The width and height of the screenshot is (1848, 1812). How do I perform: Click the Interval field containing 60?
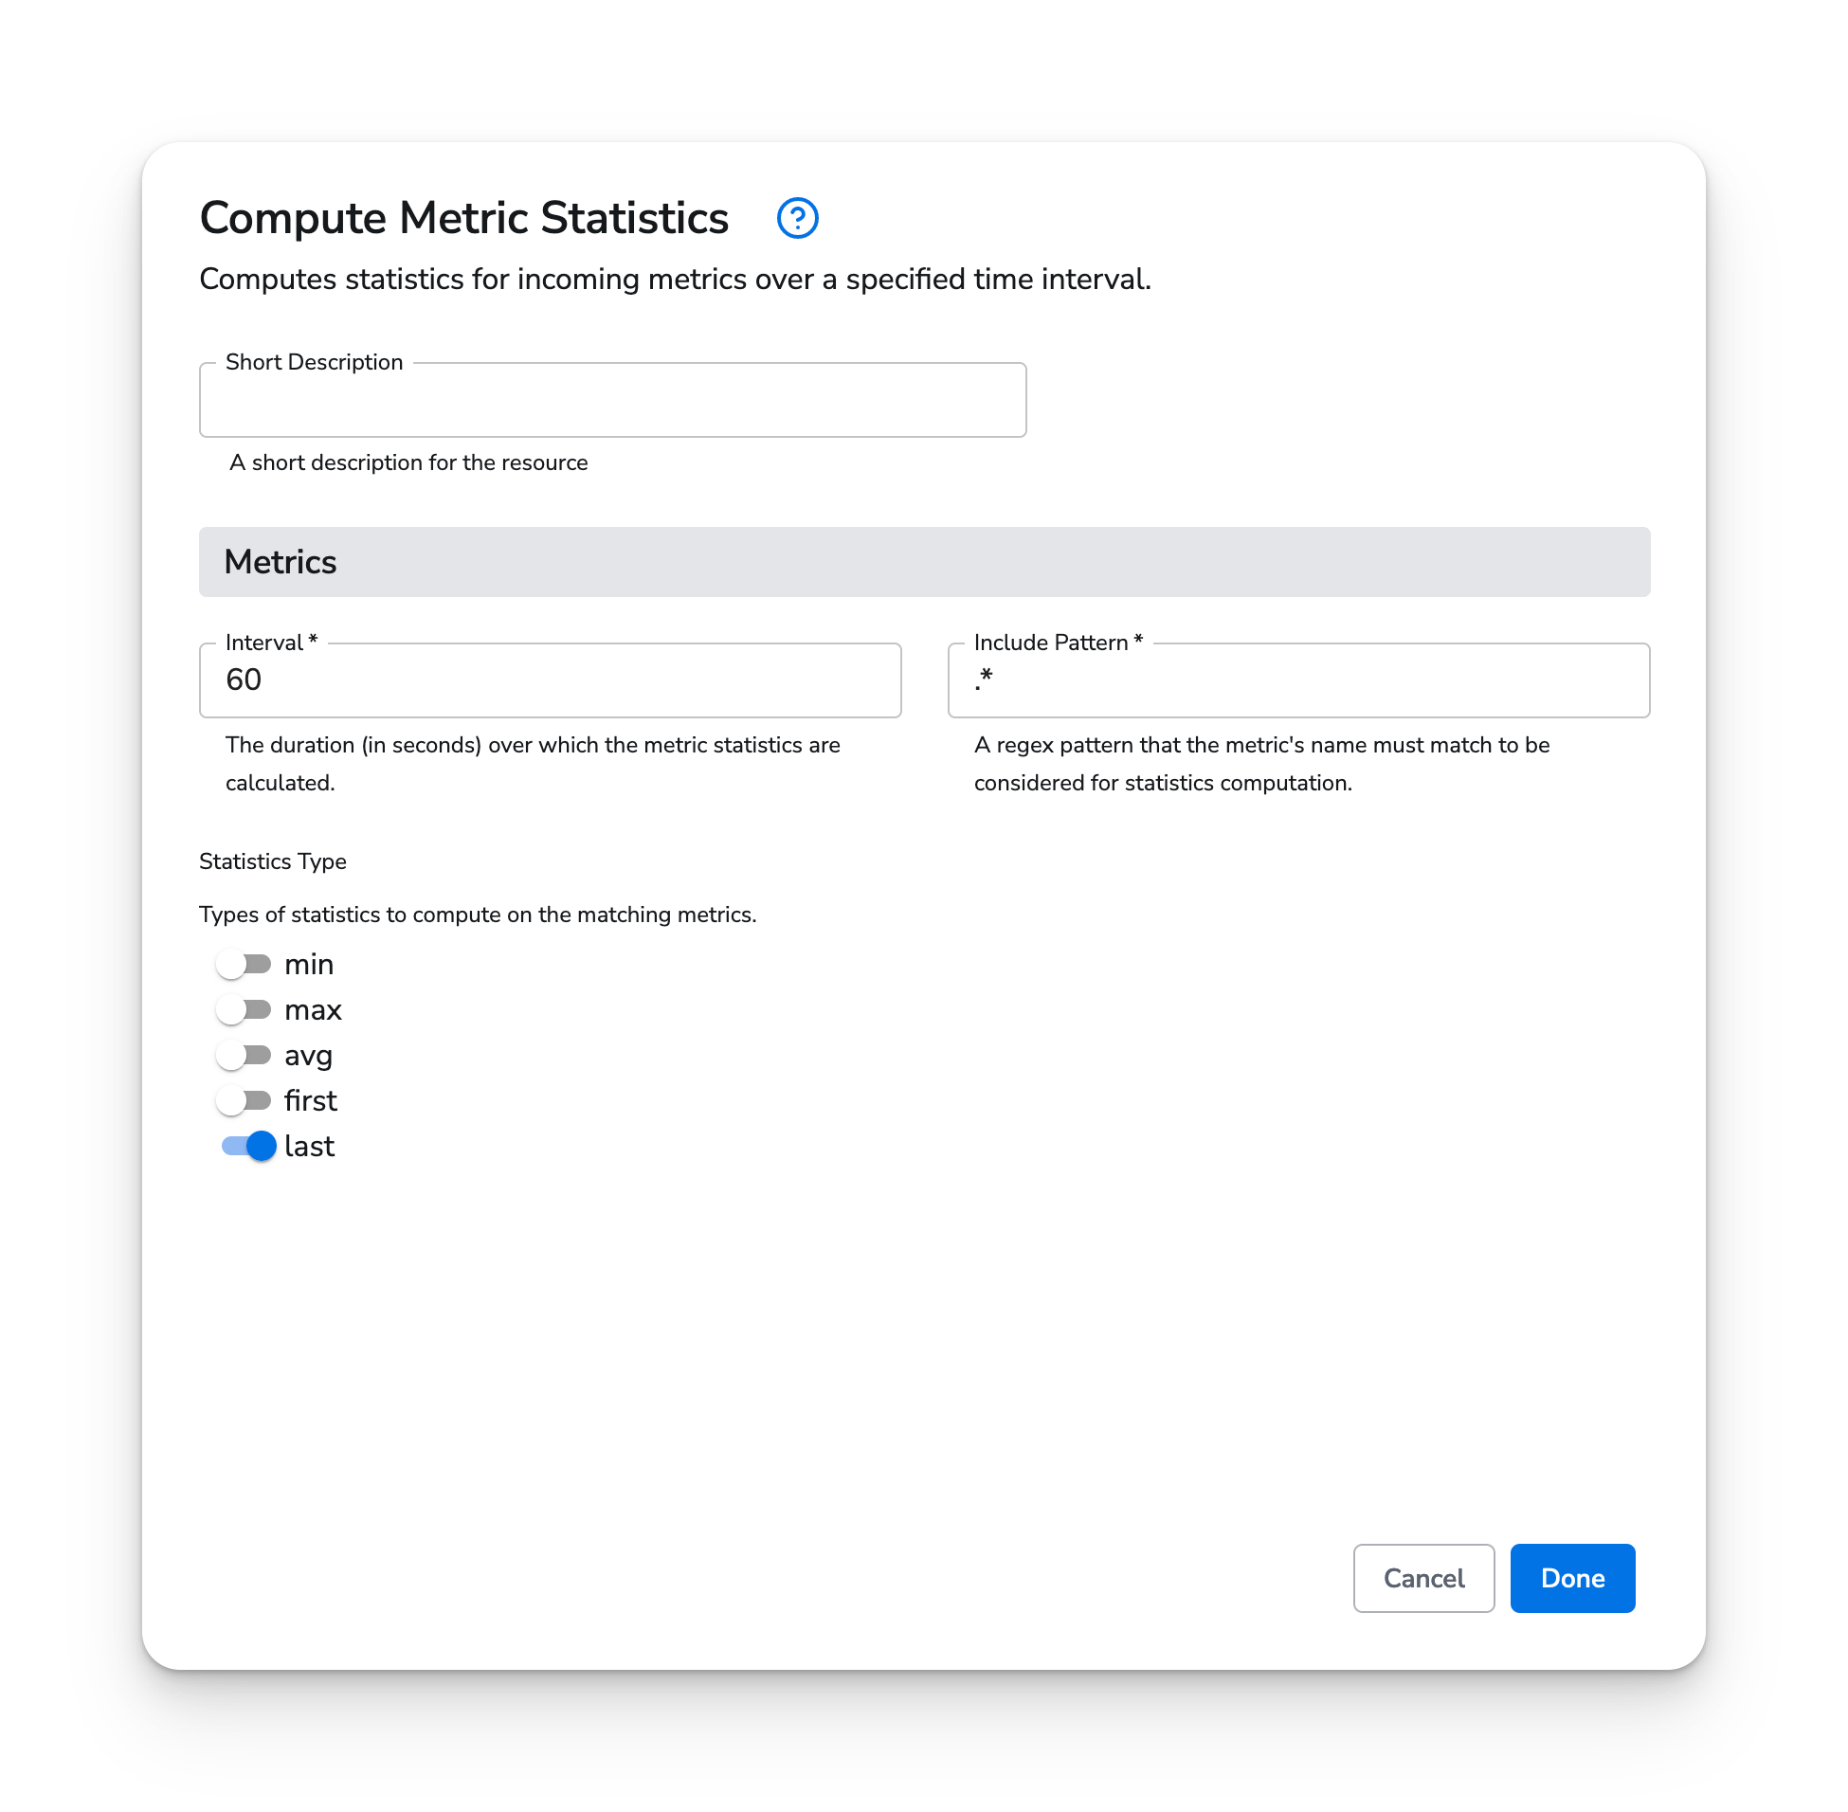coord(550,680)
